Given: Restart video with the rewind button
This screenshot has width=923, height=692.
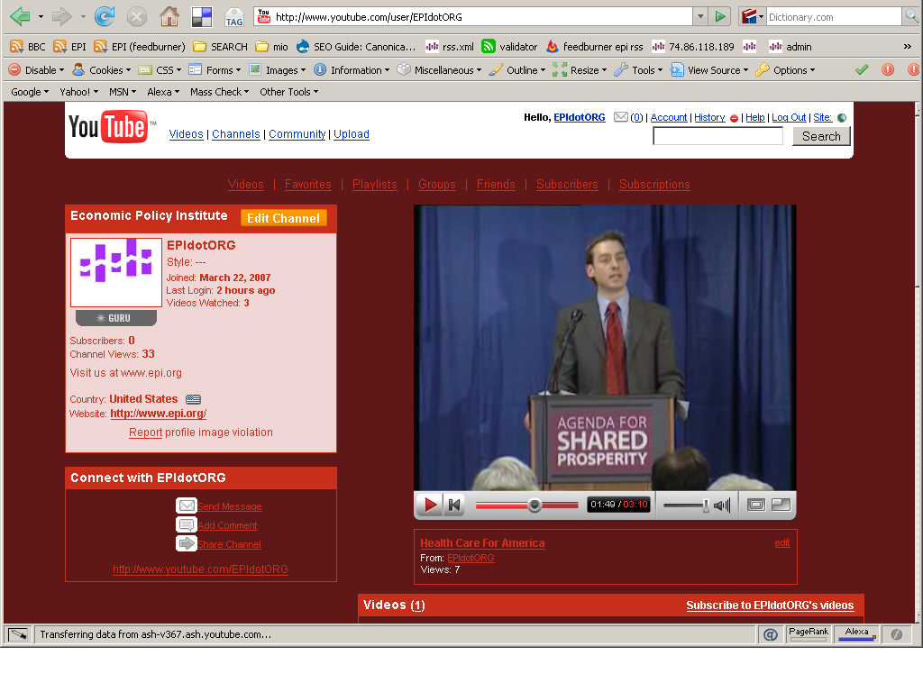Looking at the screenshot, I should click(x=454, y=505).
